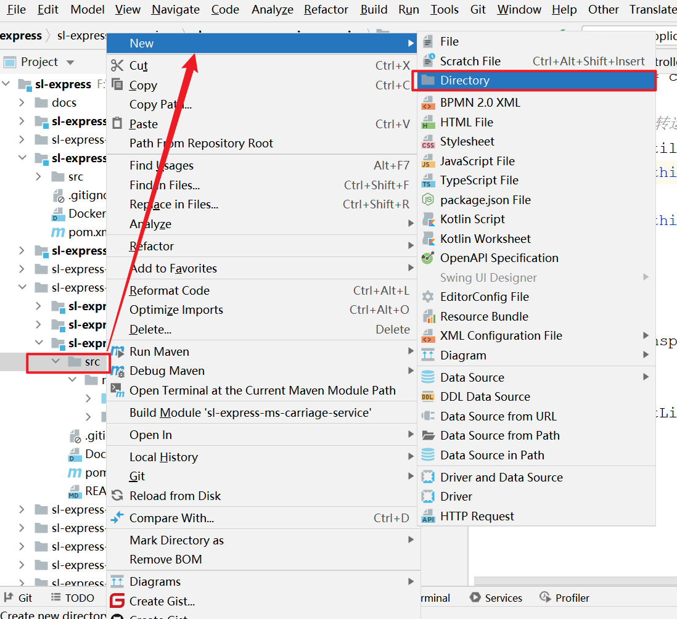
Task: Expand the Add to Favorites submenu
Action: [x=411, y=268]
